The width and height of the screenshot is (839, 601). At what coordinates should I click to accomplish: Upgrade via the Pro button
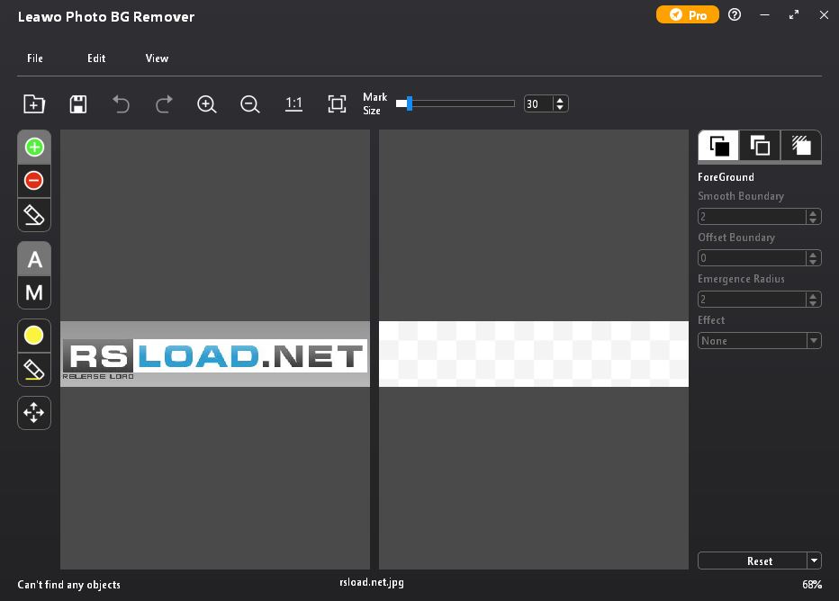click(688, 15)
